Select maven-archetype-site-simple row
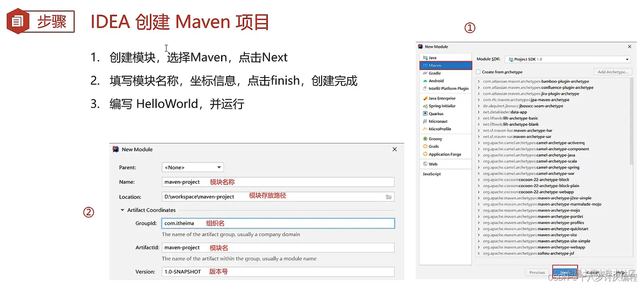 [552, 241]
